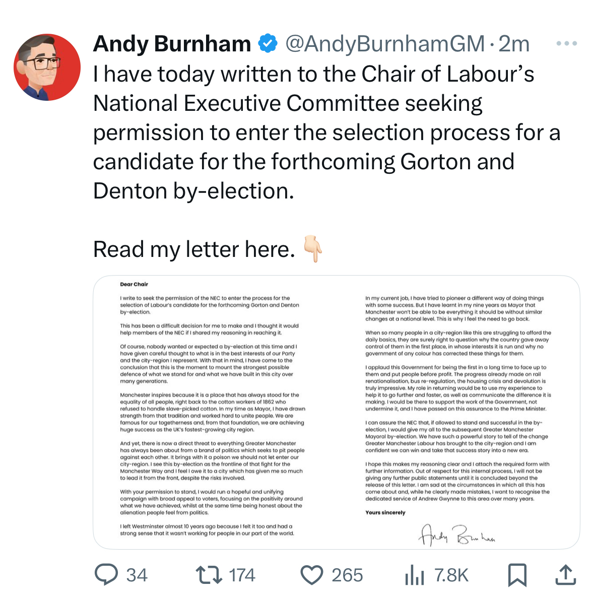Click the pointing-down hand emoji
Screen dimensions: 594x598
pos(312,249)
